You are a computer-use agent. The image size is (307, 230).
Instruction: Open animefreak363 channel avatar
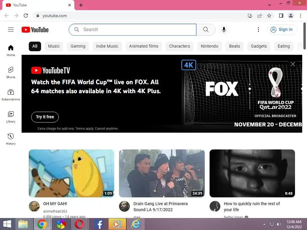(x=34, y=206)
